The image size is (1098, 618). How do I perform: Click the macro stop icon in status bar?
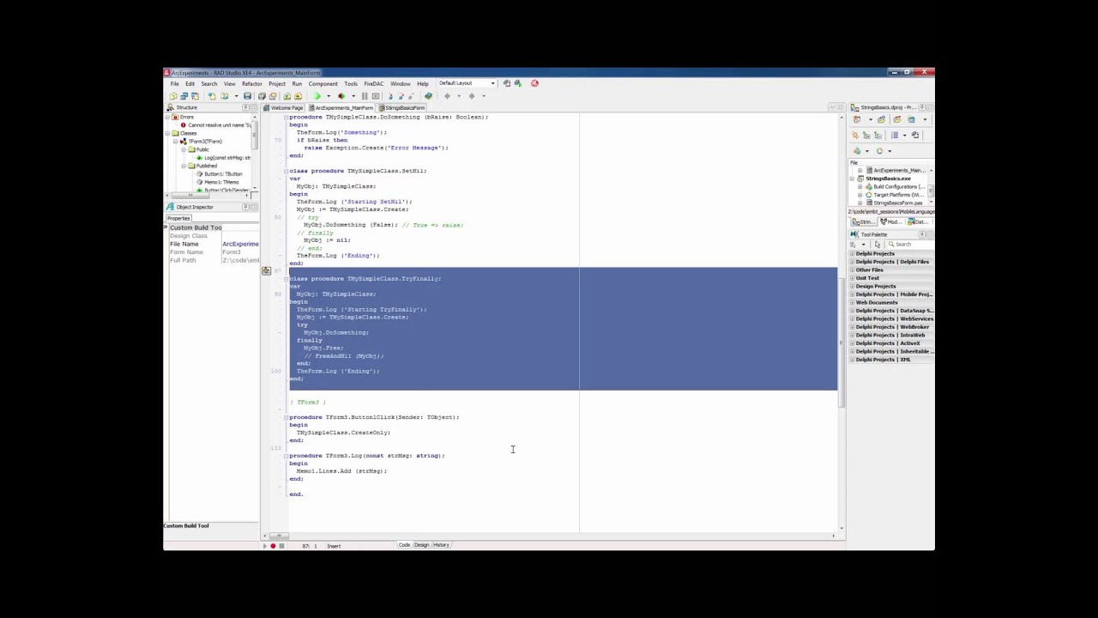tap(281, 546)
